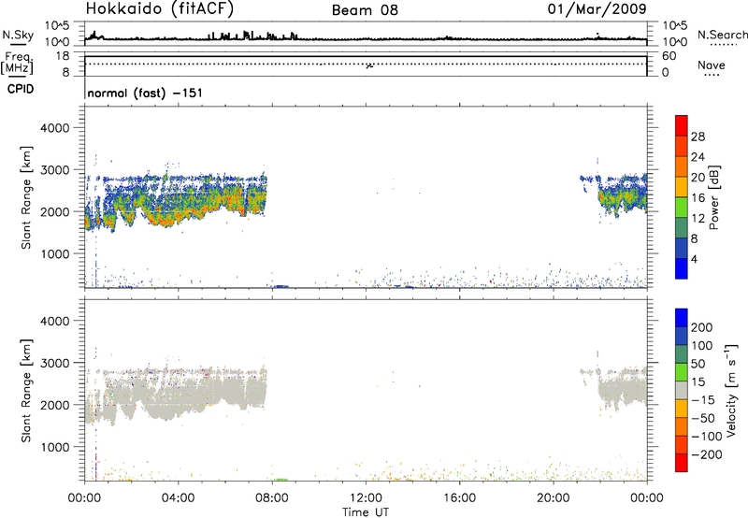Viewport: 748px width, 518px height.
Task: Click the "Beam 08" heading
Action: click(365, 10)
